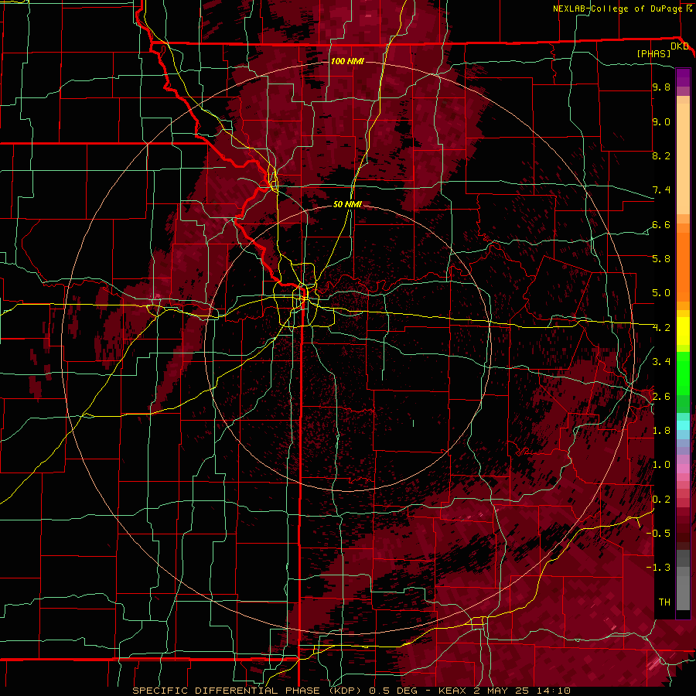Image resolution: width=696 pixels, height=696 pixels.
Task: Select the yellow segment of the color bar
Action: coord(683,331)
